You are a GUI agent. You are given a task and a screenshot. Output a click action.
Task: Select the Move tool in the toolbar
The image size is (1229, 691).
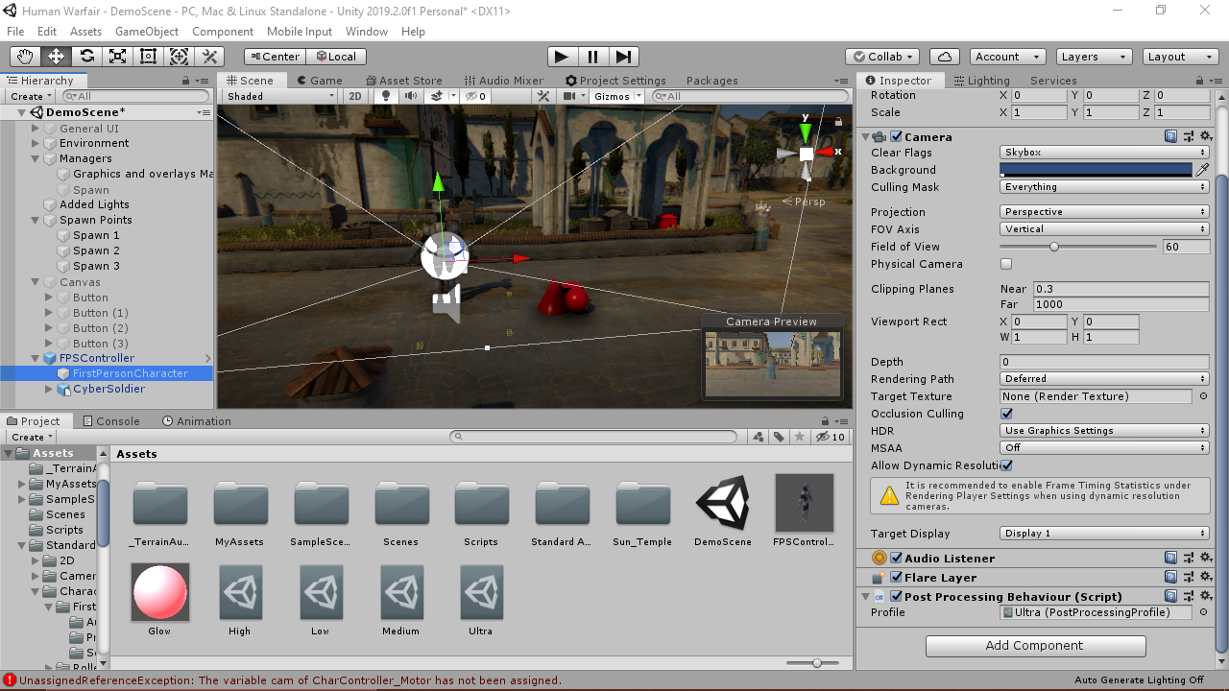pos(56,56)
